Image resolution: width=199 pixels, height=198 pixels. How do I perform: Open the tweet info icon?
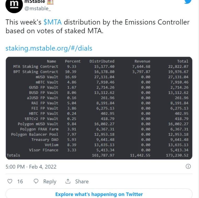(x=188, y=166)
